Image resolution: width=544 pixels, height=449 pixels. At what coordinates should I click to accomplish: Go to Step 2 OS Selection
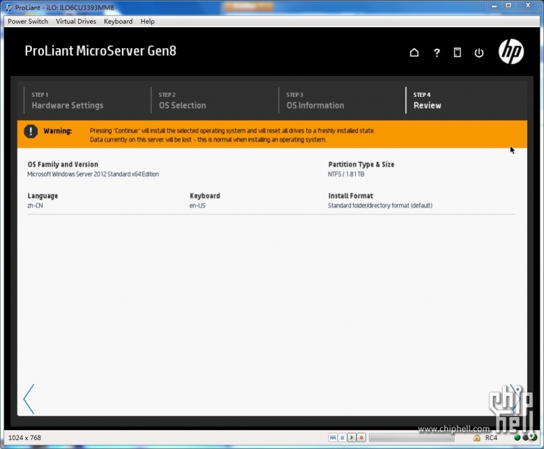pyautogui.click(x=182, y=100)
